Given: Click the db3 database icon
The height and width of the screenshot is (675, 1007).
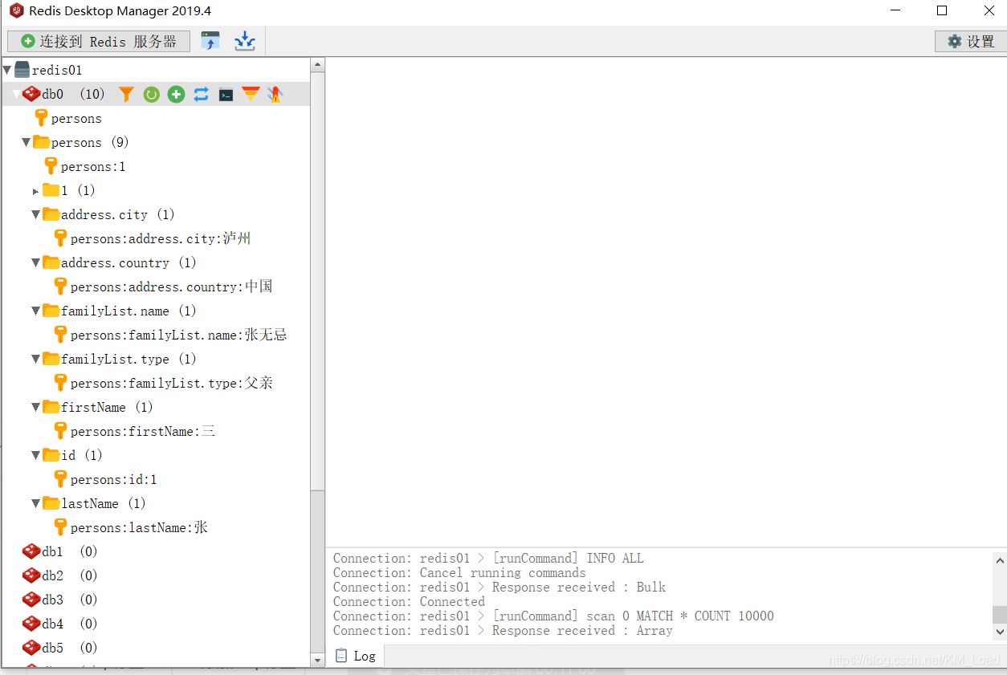Looking at the screenshot, I should [x=31, y=600].
